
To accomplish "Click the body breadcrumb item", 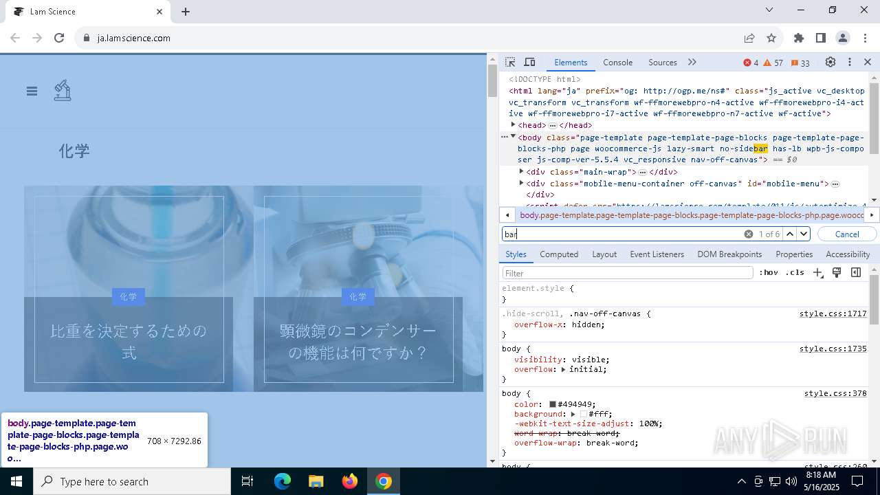I will tap(691, 215).
